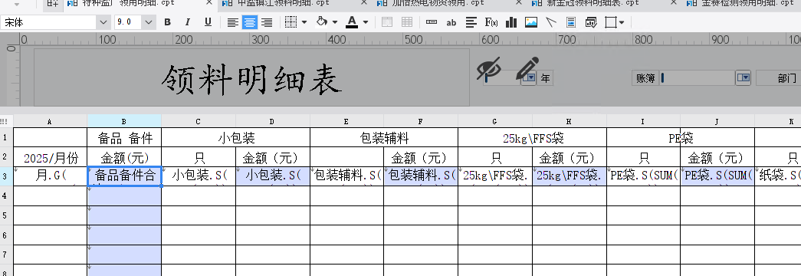
Task: Open the 账簿 combo box dropdown
Action: coord(744,77)
